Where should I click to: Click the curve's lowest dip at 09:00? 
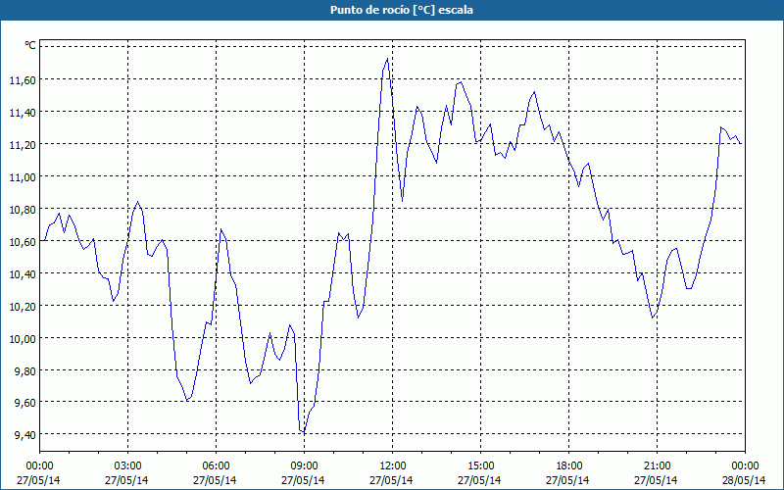[303, 431]
